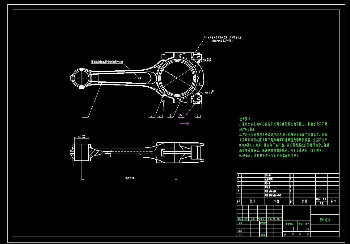This screenshot has width=350, height=244.
Task: Select technical requirement line starting with '2.连杆大头'
Action: pos(283,134)
